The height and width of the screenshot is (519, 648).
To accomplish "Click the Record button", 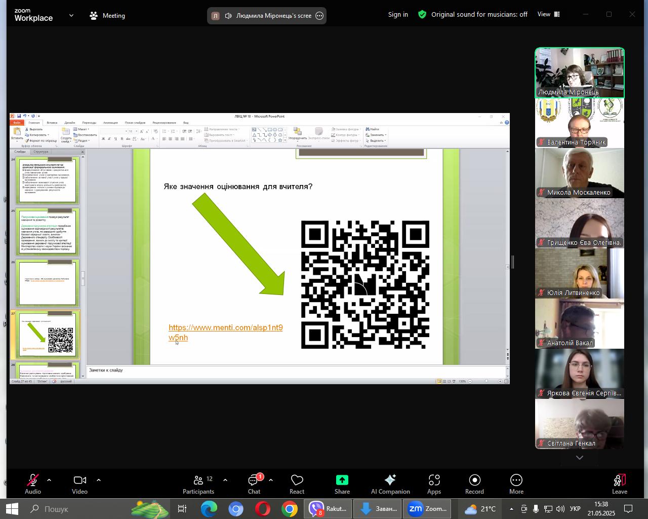I will pyautogui.click(x=474, y=484).
